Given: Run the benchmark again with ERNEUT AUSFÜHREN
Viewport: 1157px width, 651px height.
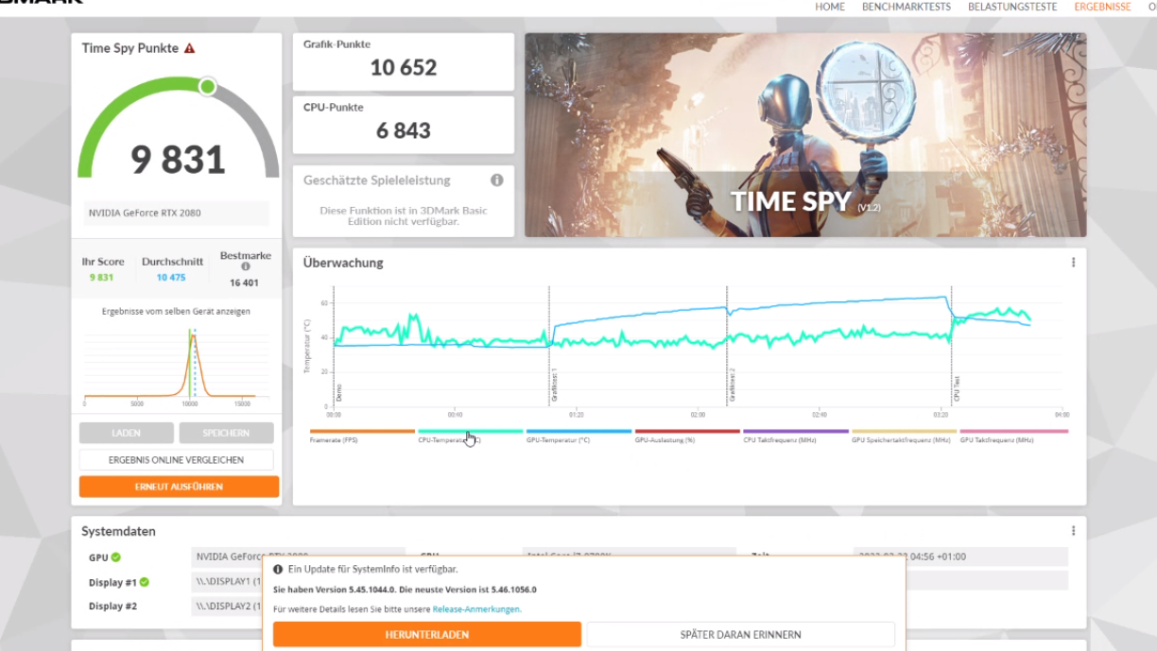Looking at the screenshot, I should (179, 487).
